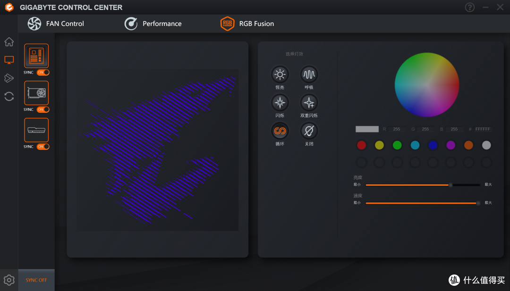Click the G value field

pyautogui.click(x=425, y=129)
